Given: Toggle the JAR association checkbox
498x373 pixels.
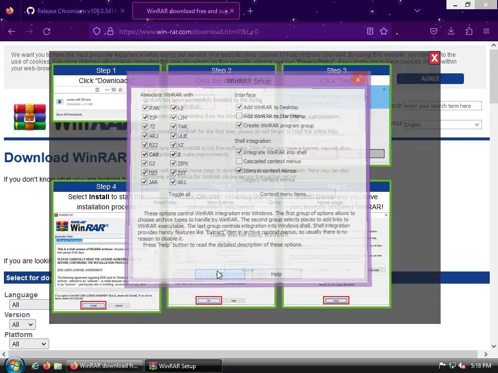Looking at the screenshot, I should click(144, 182).
